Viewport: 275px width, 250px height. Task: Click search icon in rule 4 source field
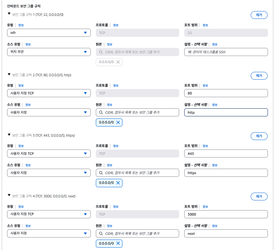[101, 233]
